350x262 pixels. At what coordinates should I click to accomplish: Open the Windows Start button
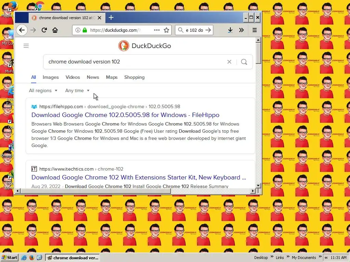(9, 258)
